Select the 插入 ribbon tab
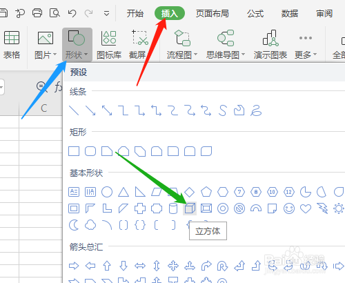 (x=170, y=13)
